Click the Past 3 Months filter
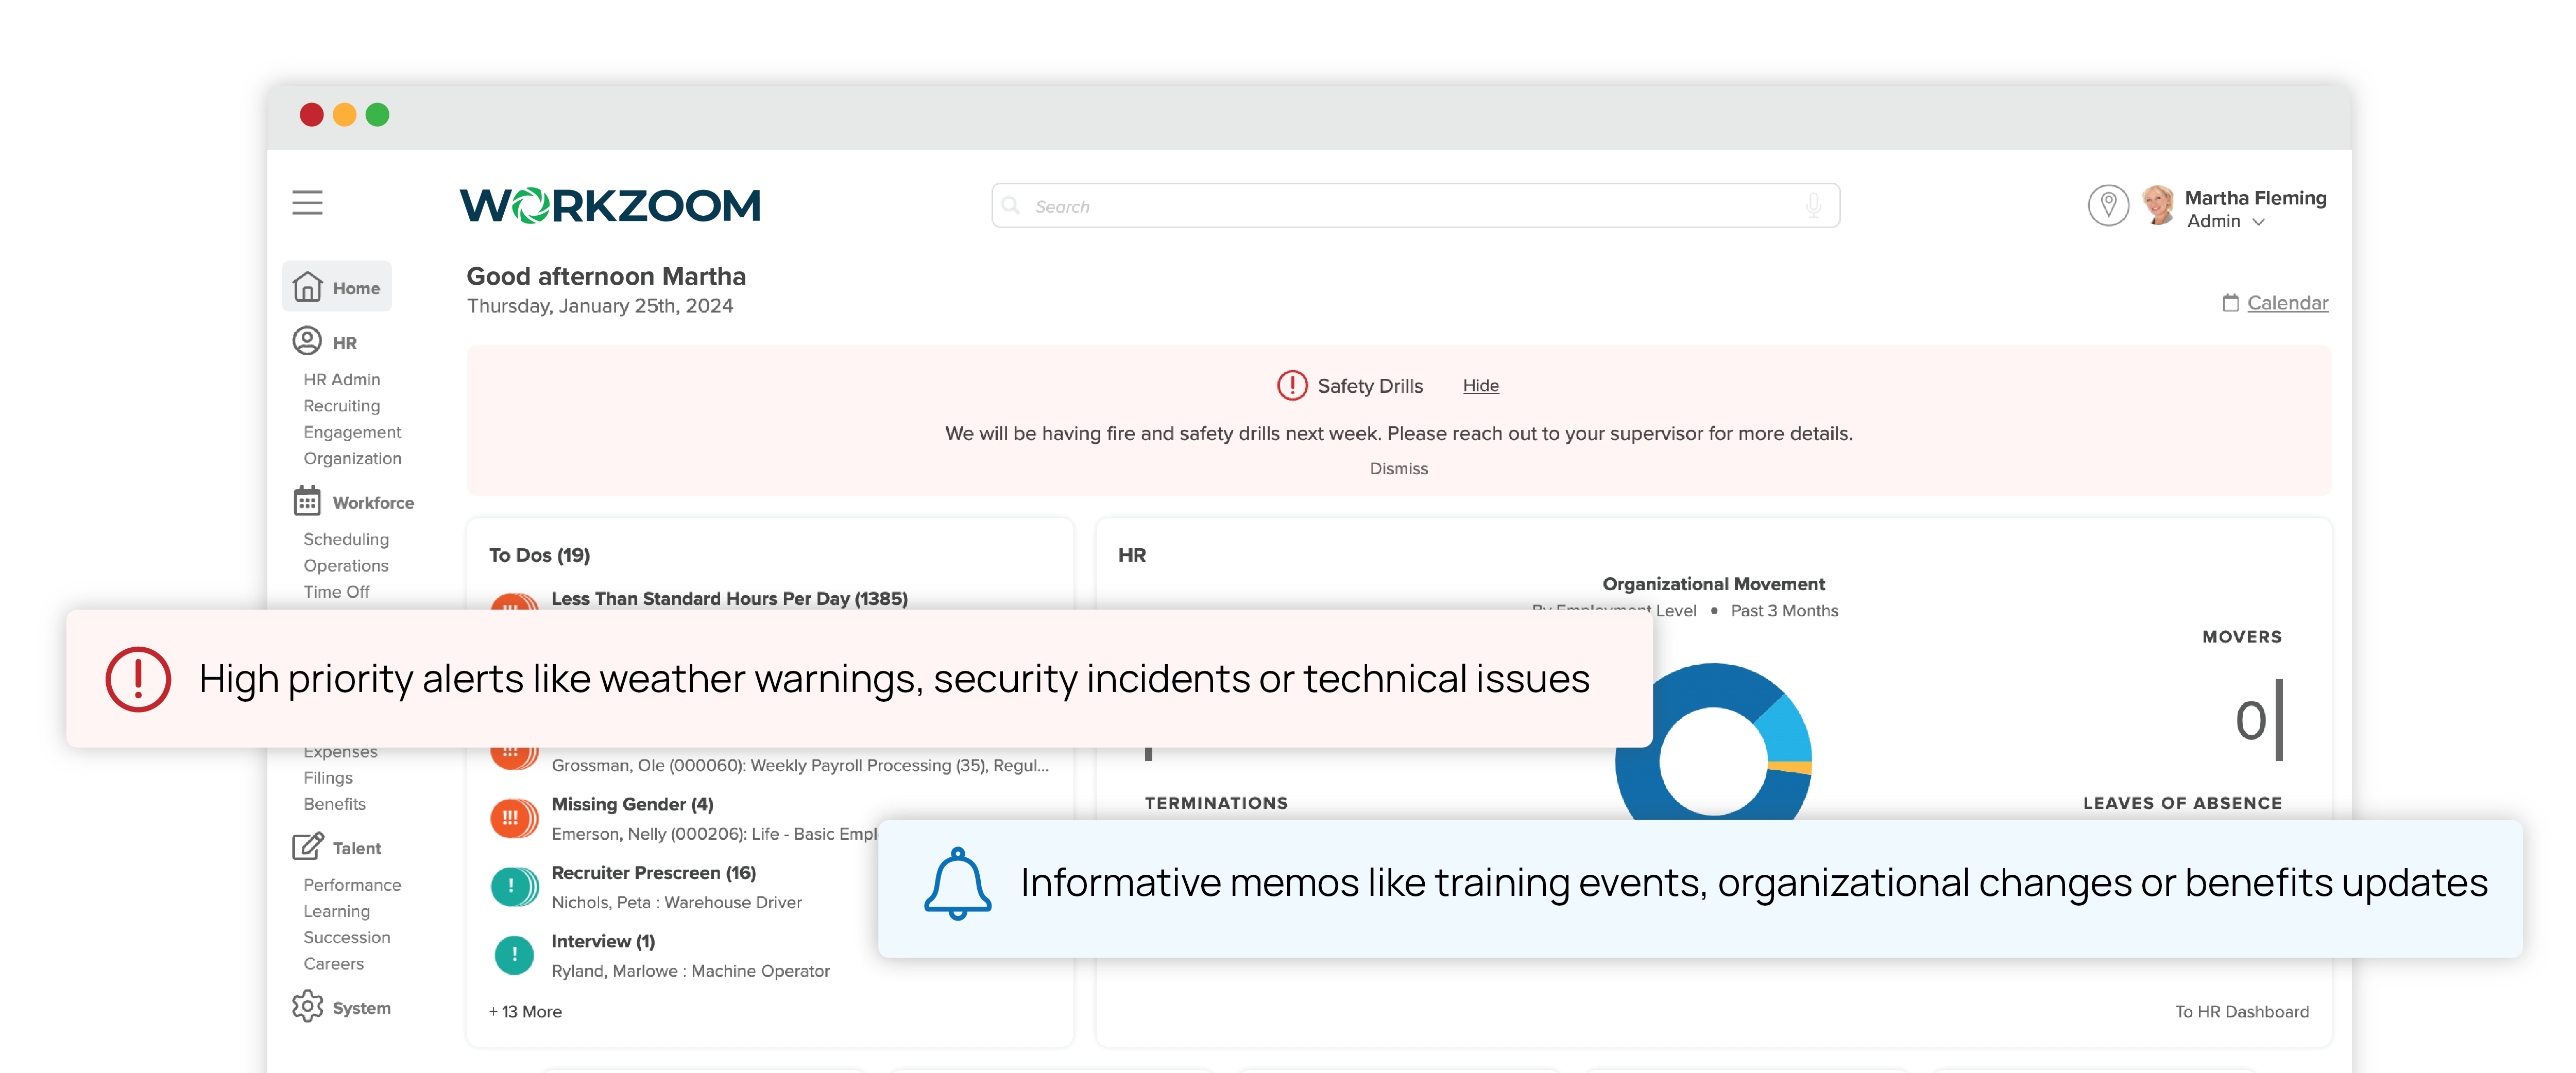 click(1784, 611)
